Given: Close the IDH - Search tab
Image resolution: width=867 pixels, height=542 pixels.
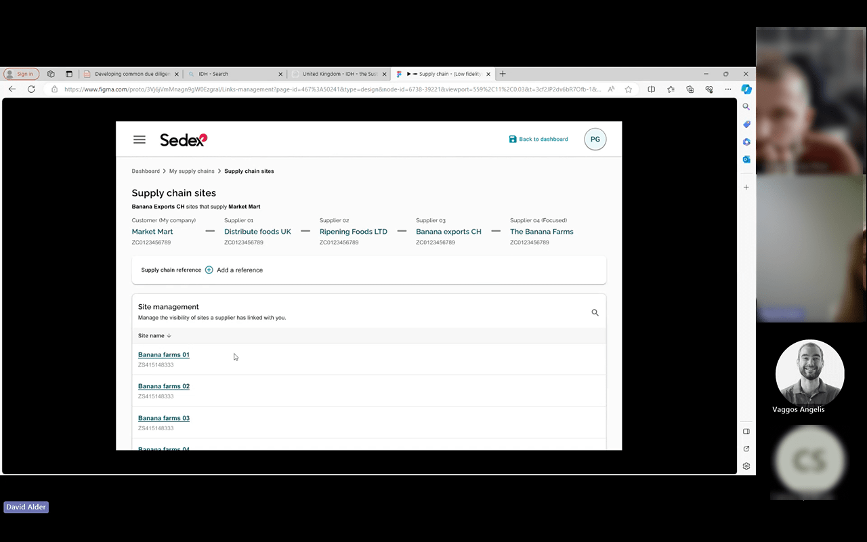Looking at the screenshot, I should point(280,74).
